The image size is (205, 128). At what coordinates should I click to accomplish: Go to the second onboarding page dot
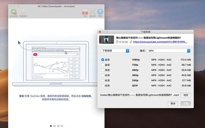pos(55,126)
